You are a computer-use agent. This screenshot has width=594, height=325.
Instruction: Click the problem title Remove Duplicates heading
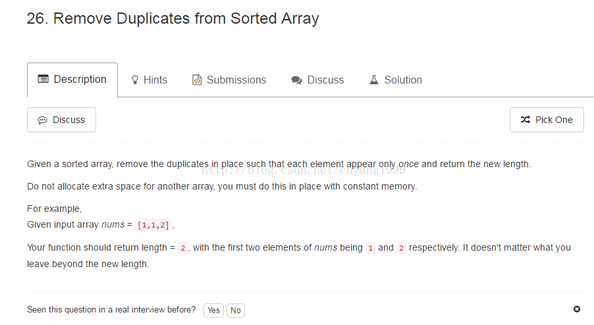(x=173, y=18)
